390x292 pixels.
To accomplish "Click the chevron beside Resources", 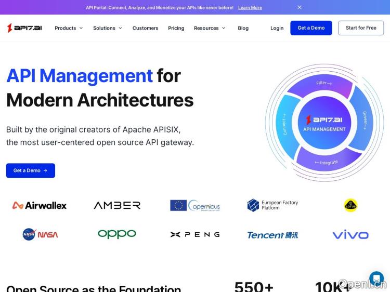I will [x=224, y=28].
